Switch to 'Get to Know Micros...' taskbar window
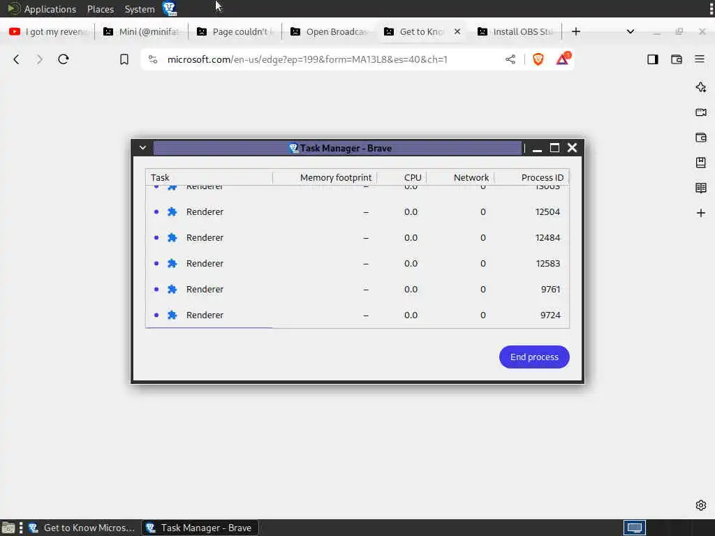Screen dimensions: 715x536 (x=81, y=528)
